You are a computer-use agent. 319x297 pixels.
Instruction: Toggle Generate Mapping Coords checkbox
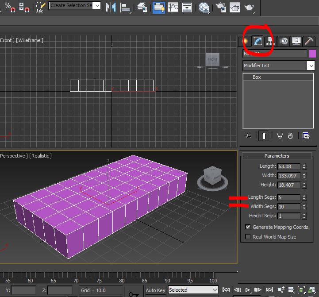tap(248, 227)
